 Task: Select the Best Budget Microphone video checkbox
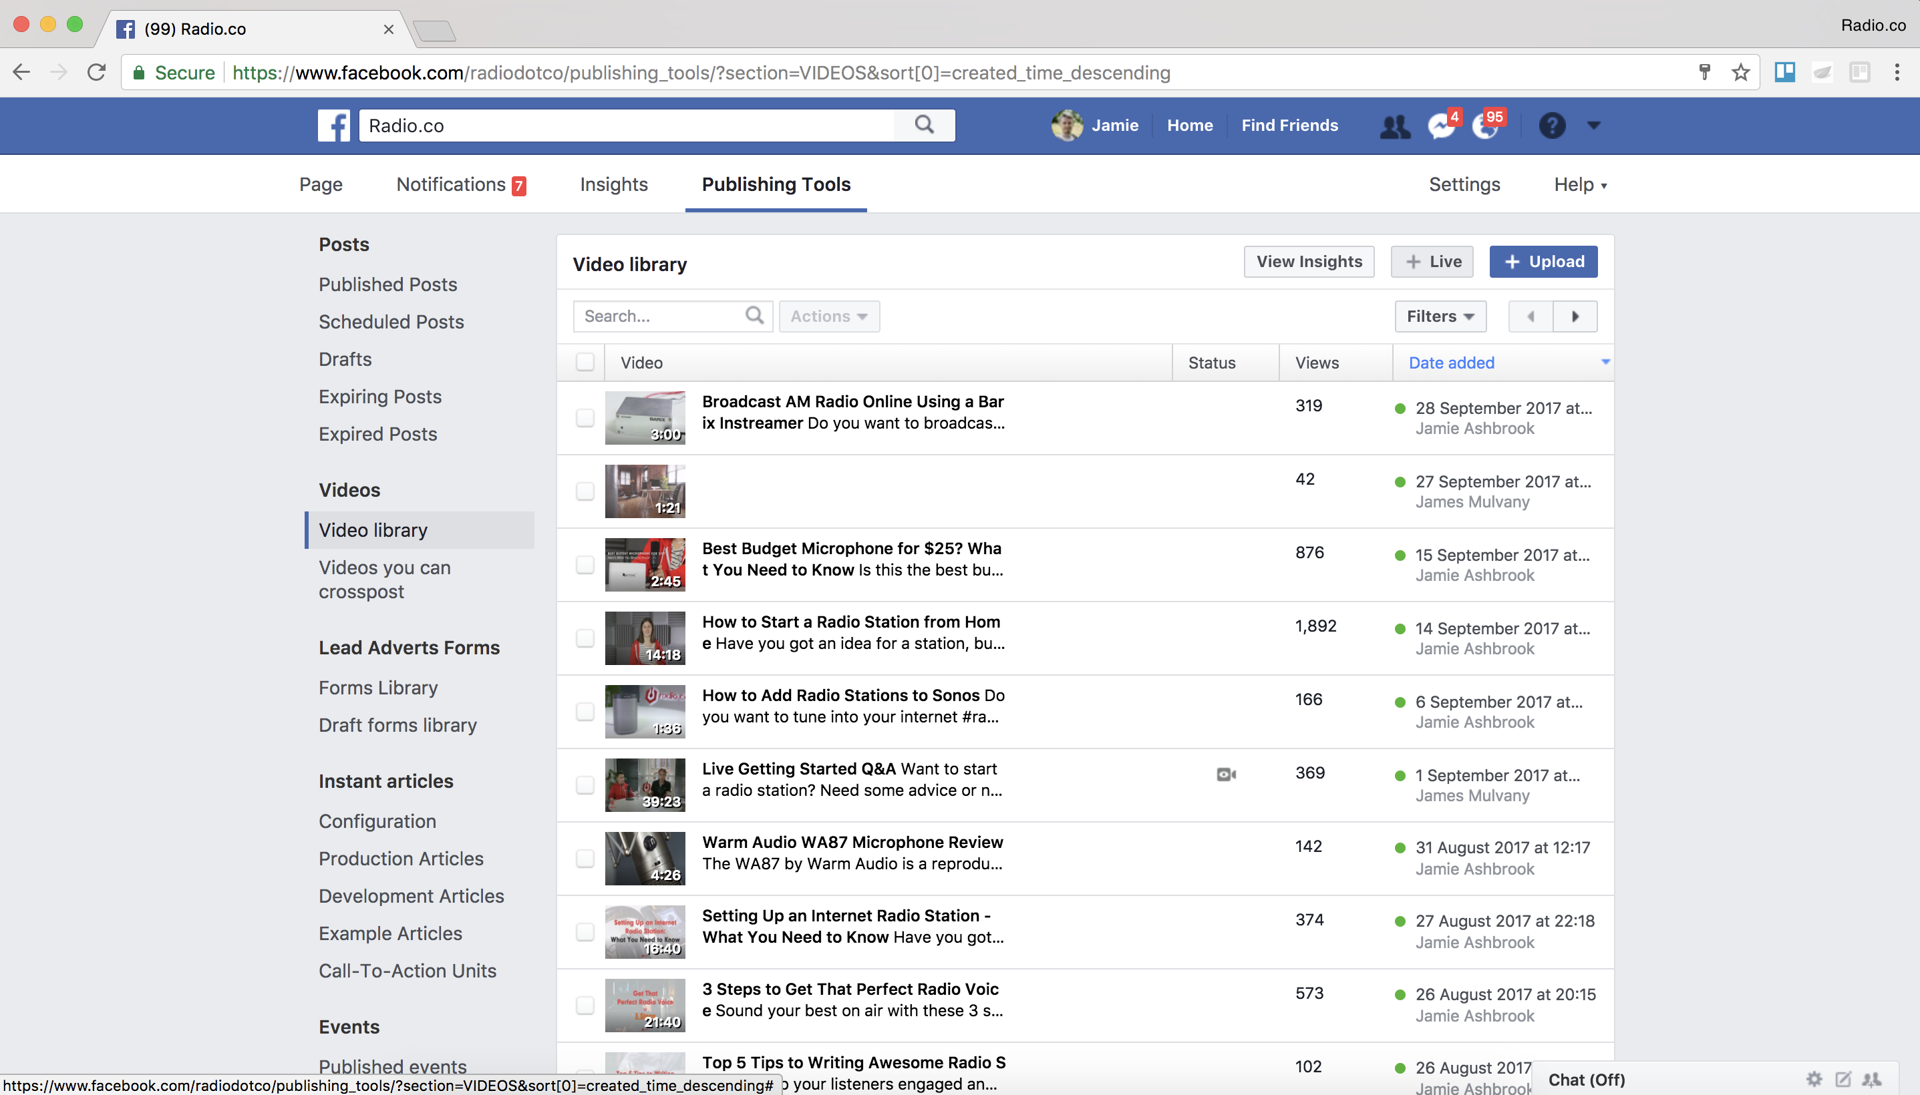coord(585,565)
